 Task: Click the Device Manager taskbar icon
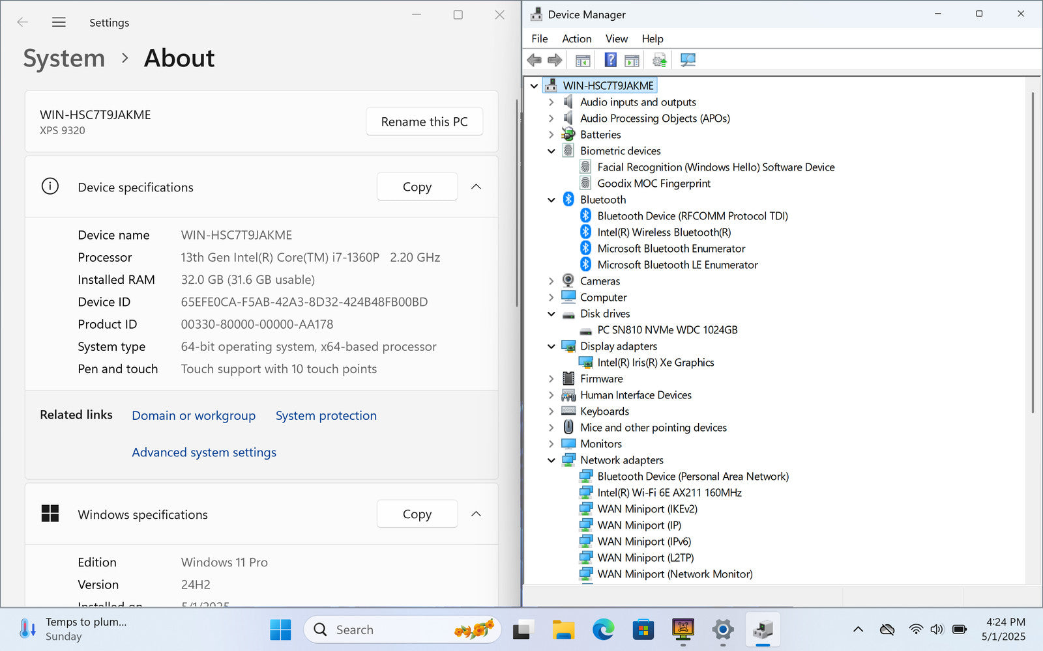[763, 630]
